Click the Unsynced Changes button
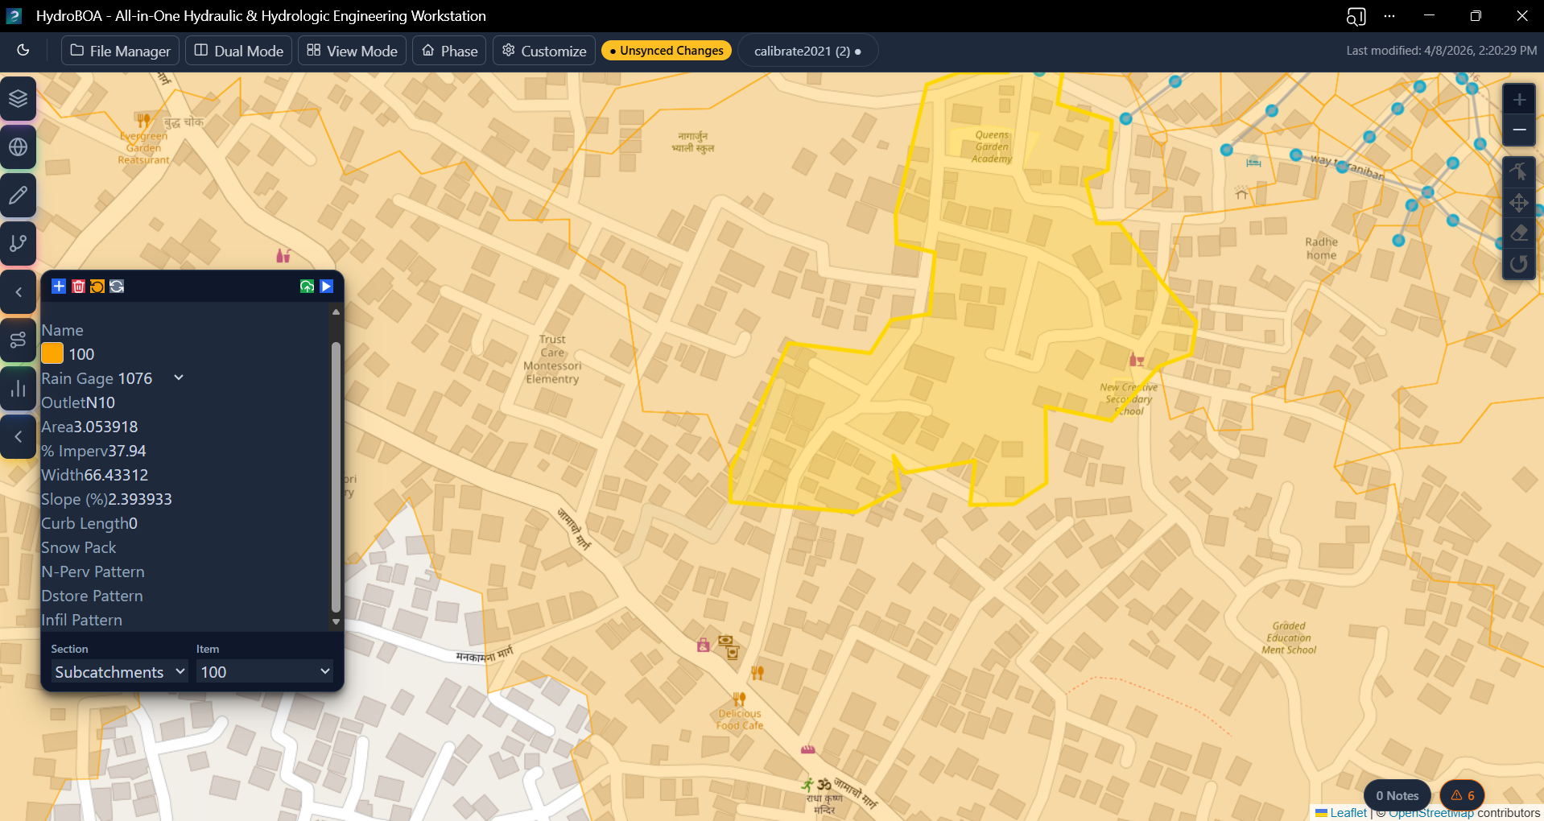 (x=666, y=51)
